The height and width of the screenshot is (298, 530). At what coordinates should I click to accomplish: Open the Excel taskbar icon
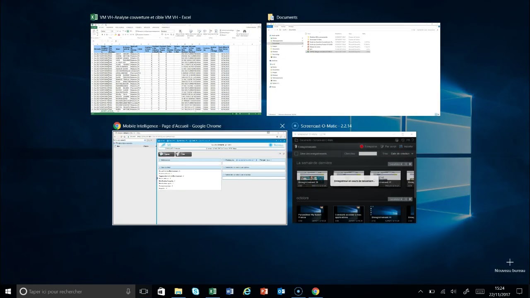coord(212,291)
